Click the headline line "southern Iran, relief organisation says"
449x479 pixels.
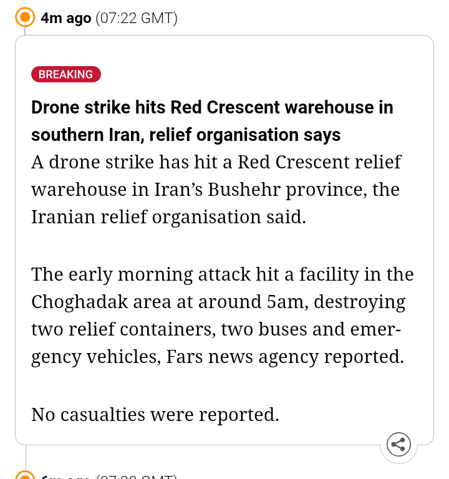186,135
